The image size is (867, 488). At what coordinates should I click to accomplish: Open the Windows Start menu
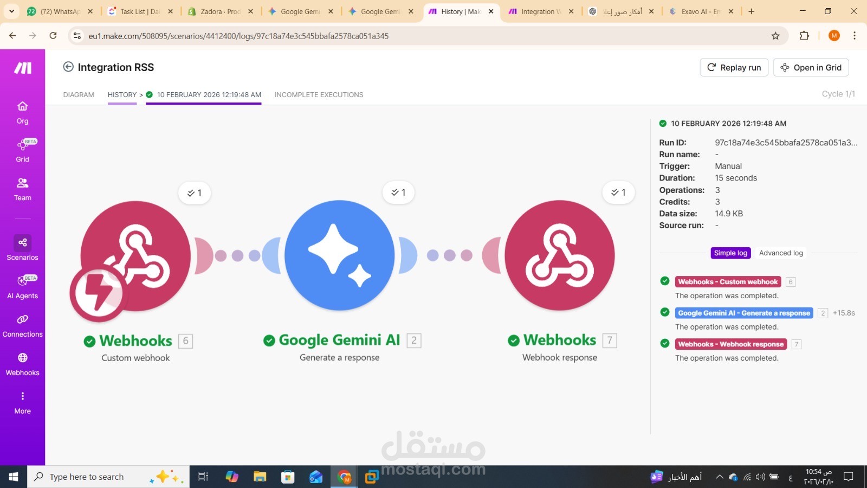pos(14,477)
